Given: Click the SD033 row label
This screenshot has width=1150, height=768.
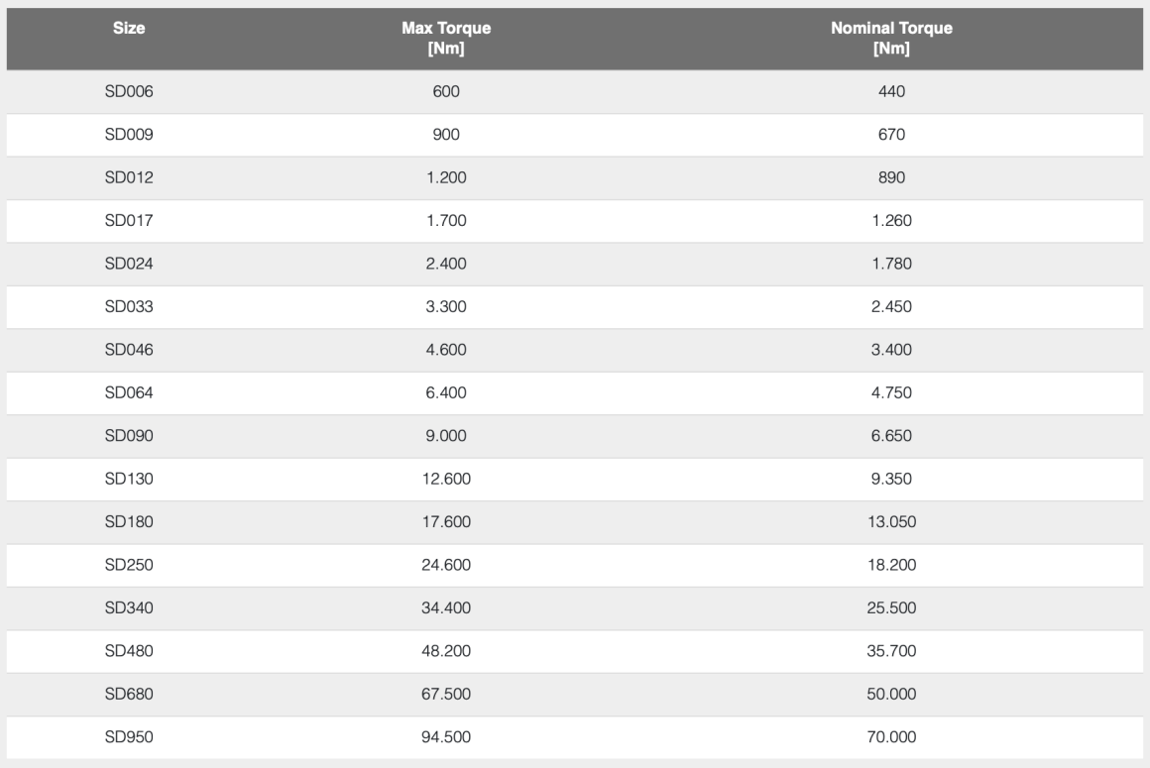Looking at the screenshot, I should pos(130,307).
